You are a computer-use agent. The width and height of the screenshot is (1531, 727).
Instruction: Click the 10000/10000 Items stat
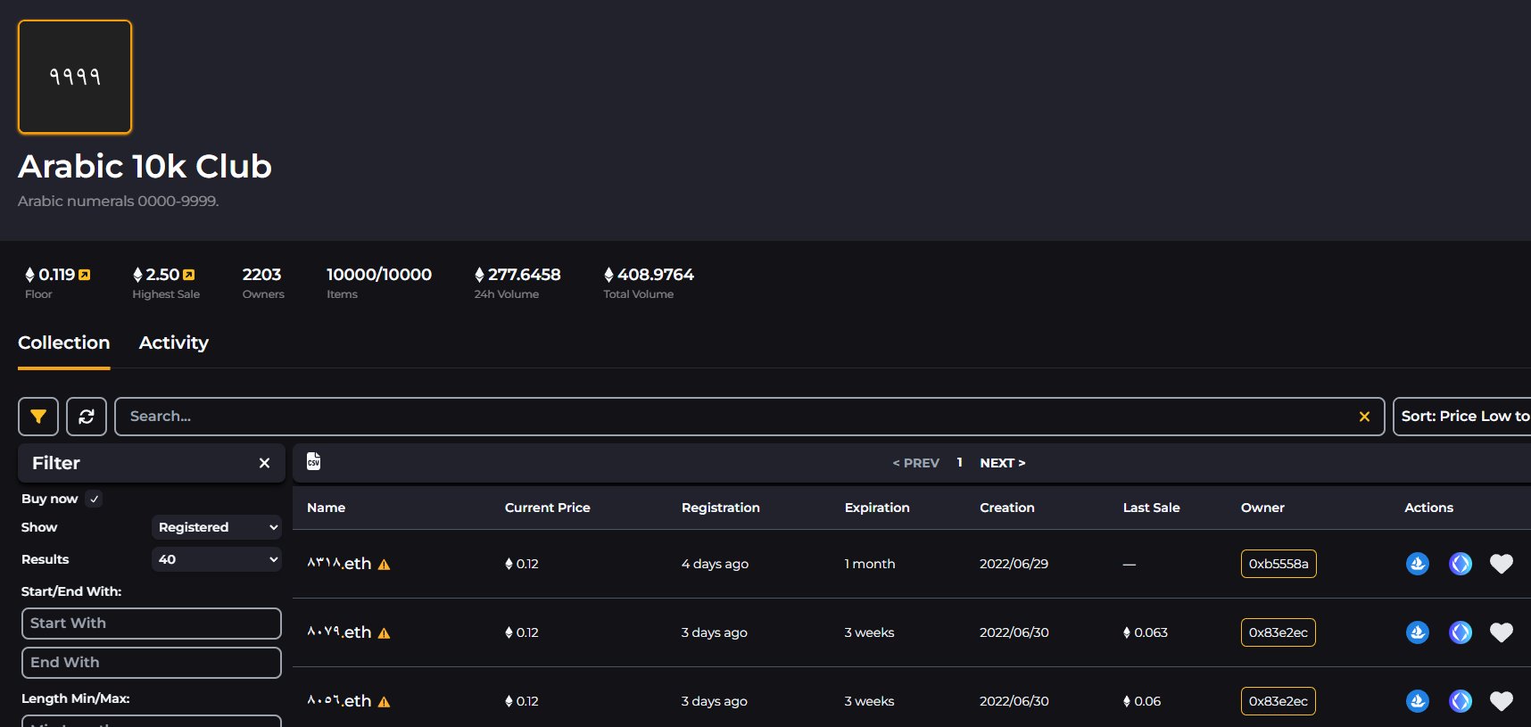click(x=379, y=283)
